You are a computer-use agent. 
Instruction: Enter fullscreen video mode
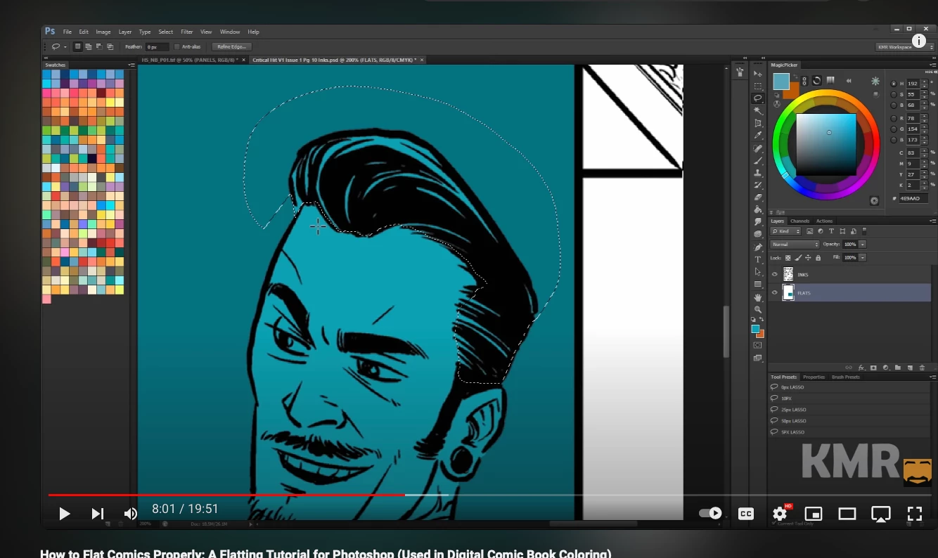(x=914, y=514)
